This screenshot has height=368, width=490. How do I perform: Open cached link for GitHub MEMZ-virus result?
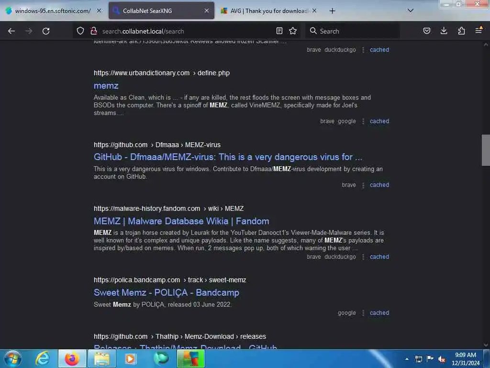click(379, 185)
